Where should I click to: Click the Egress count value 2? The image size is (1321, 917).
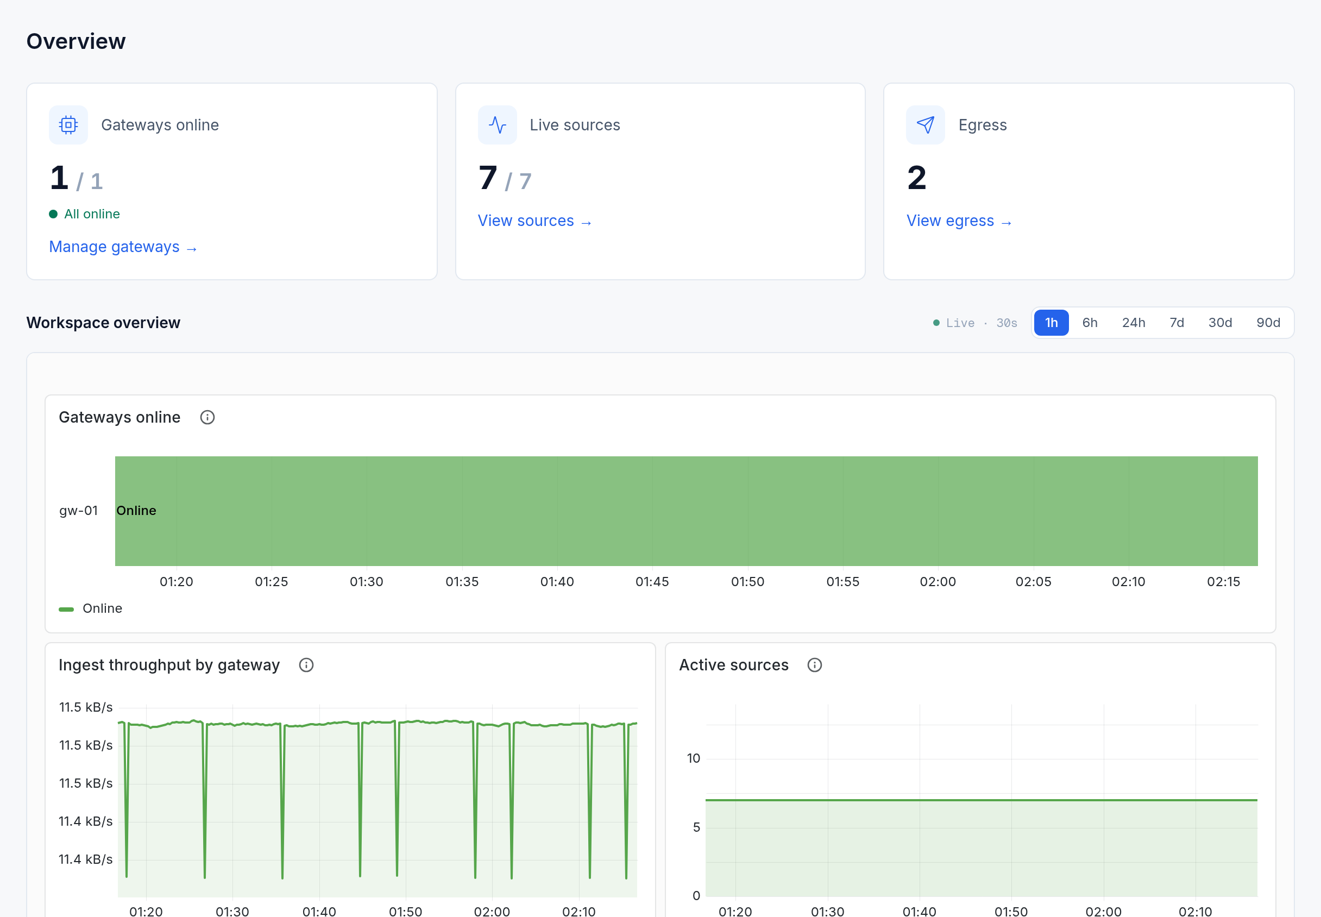[x=917, y=178]
